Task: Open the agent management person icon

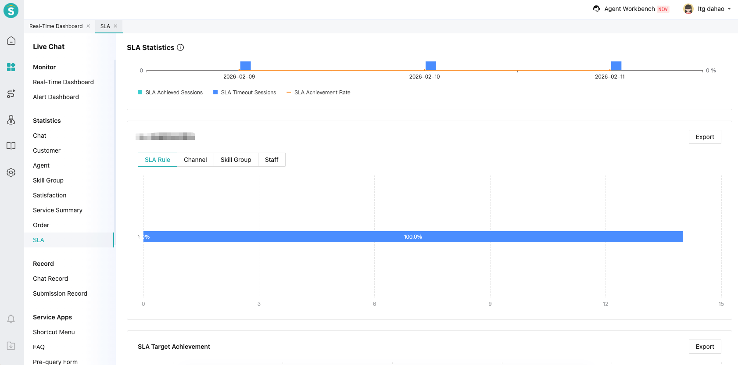Action: tap(11, 120)
